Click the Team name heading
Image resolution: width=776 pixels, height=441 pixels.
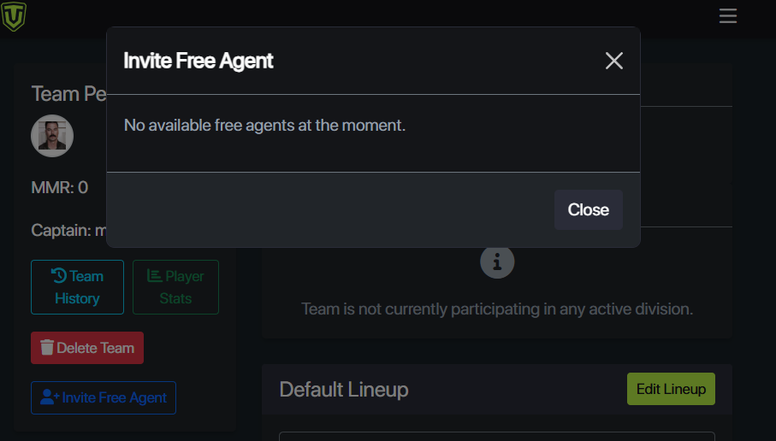(68, 94)
